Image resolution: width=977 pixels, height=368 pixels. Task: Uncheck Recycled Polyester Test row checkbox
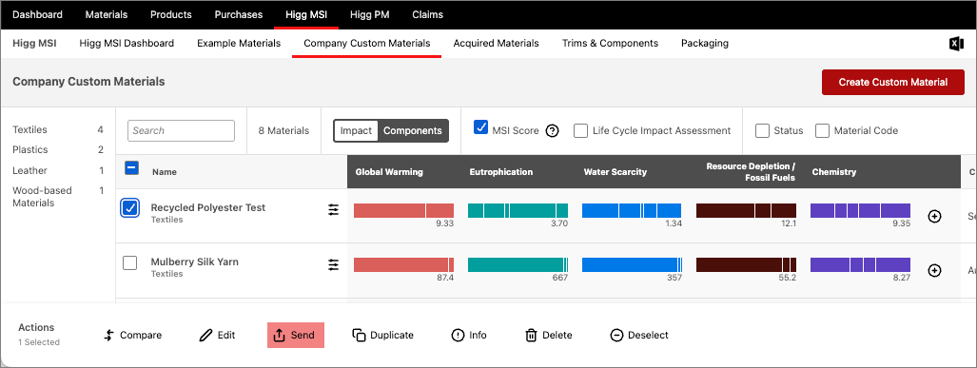[x=129, y=208]
